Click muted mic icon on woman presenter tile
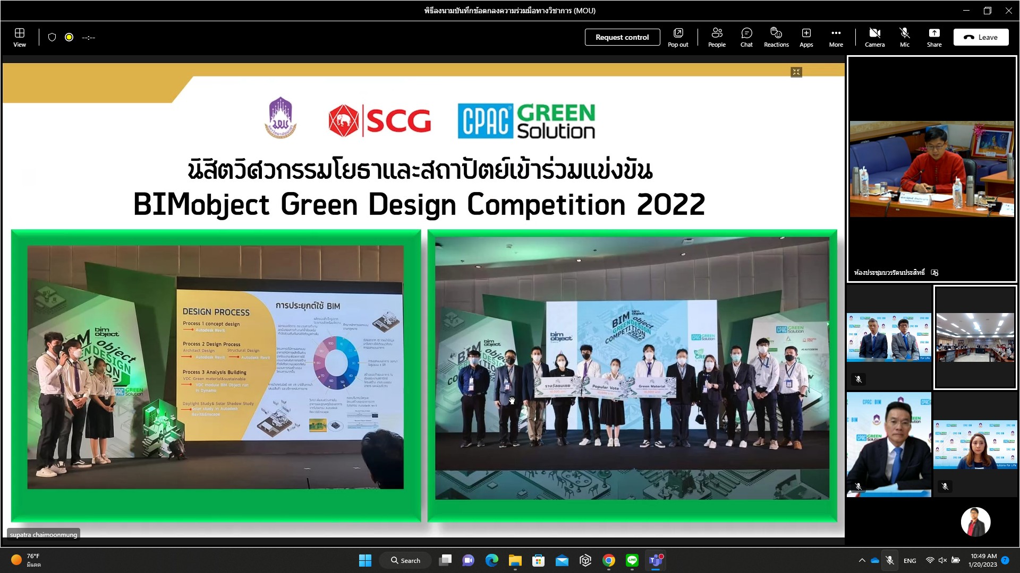 pyautogui.click(x=945, y=486)
